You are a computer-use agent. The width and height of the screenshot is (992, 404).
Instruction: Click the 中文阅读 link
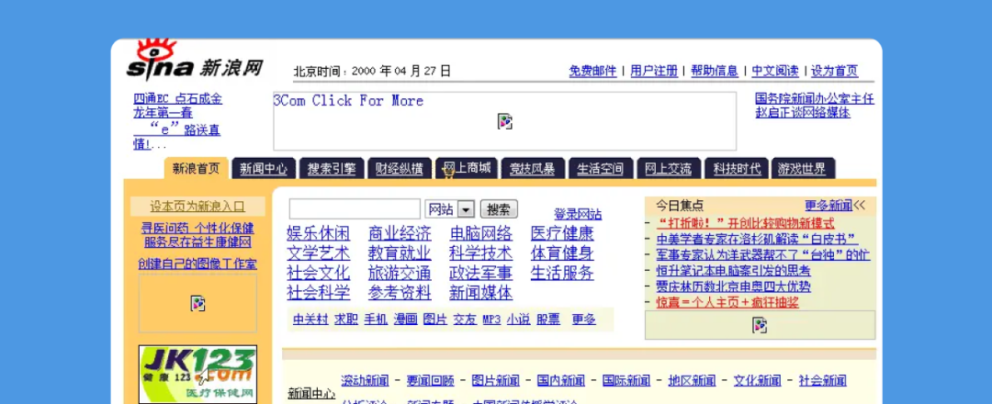(775, 71)
